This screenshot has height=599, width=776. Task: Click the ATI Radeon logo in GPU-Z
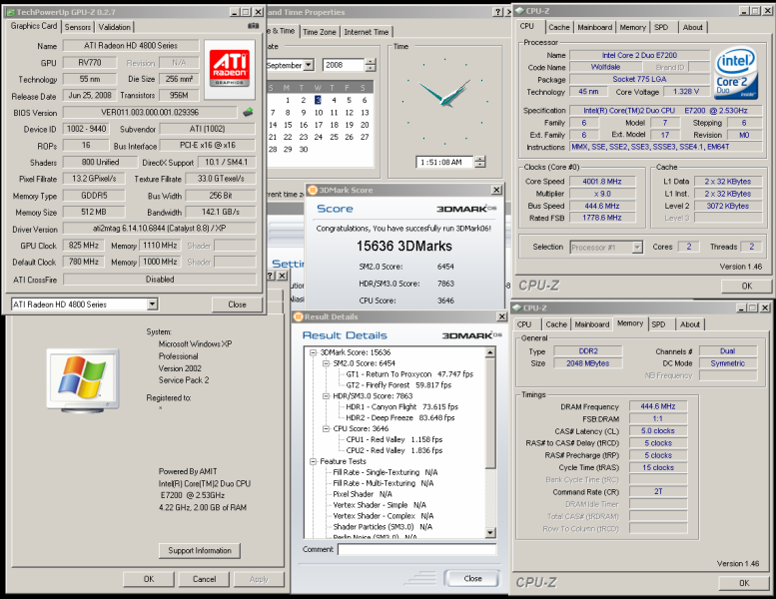229,69
